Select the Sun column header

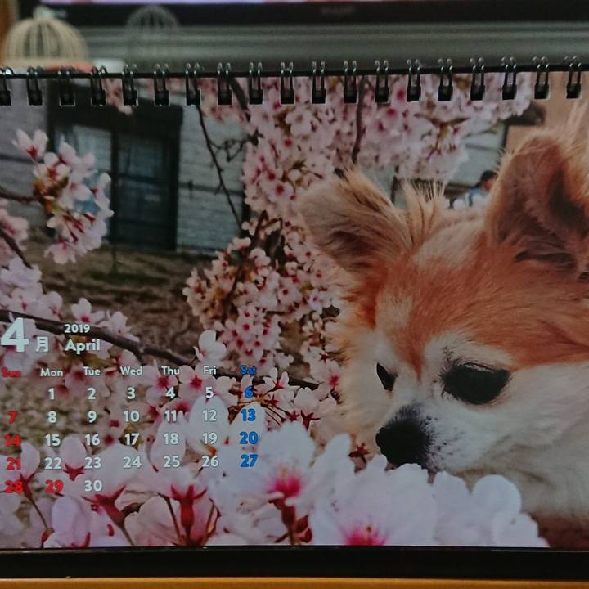tap(11, 372)
